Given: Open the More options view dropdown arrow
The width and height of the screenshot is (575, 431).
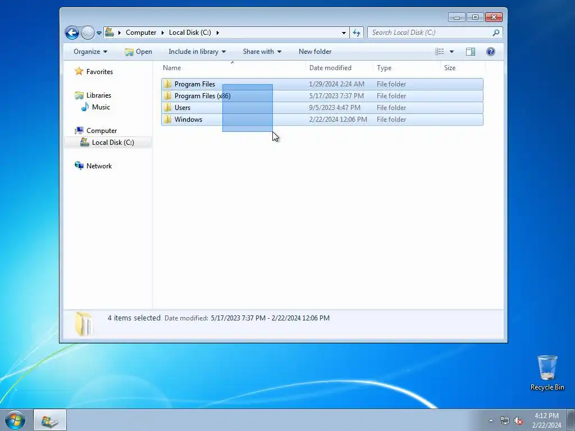Looking at the screenshot, I should tap(452, 52).
